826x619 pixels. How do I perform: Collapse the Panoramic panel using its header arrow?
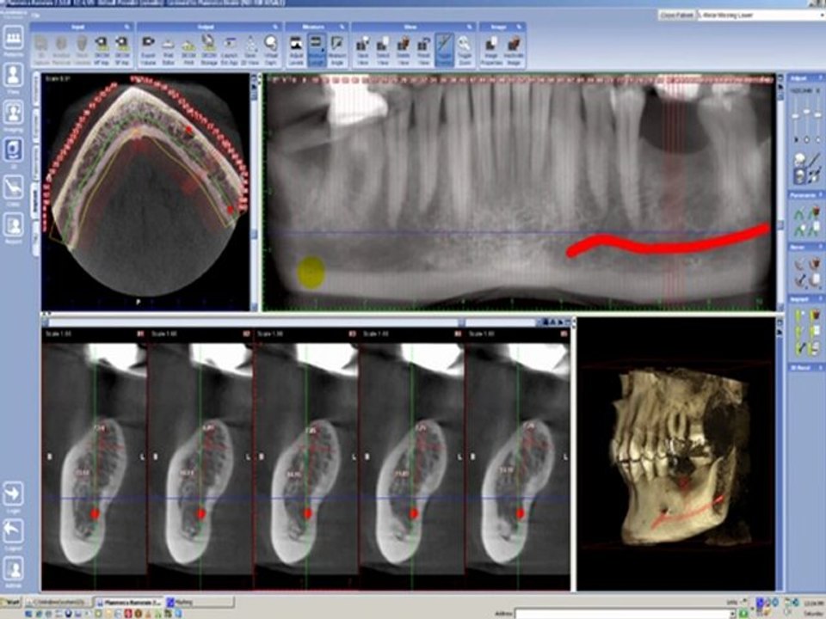pos(820,195)
